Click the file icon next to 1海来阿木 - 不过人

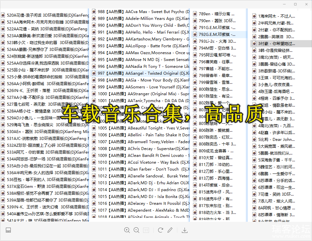click(254, 16)
